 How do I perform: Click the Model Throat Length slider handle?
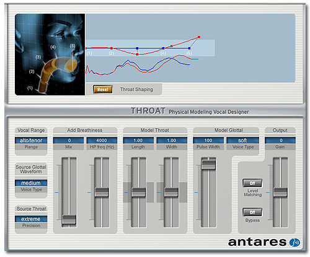point(138,192)
